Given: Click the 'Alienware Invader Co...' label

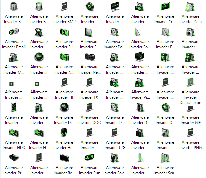Looking at the screenshot, I should pyautogui.click(x=165, y=19).
